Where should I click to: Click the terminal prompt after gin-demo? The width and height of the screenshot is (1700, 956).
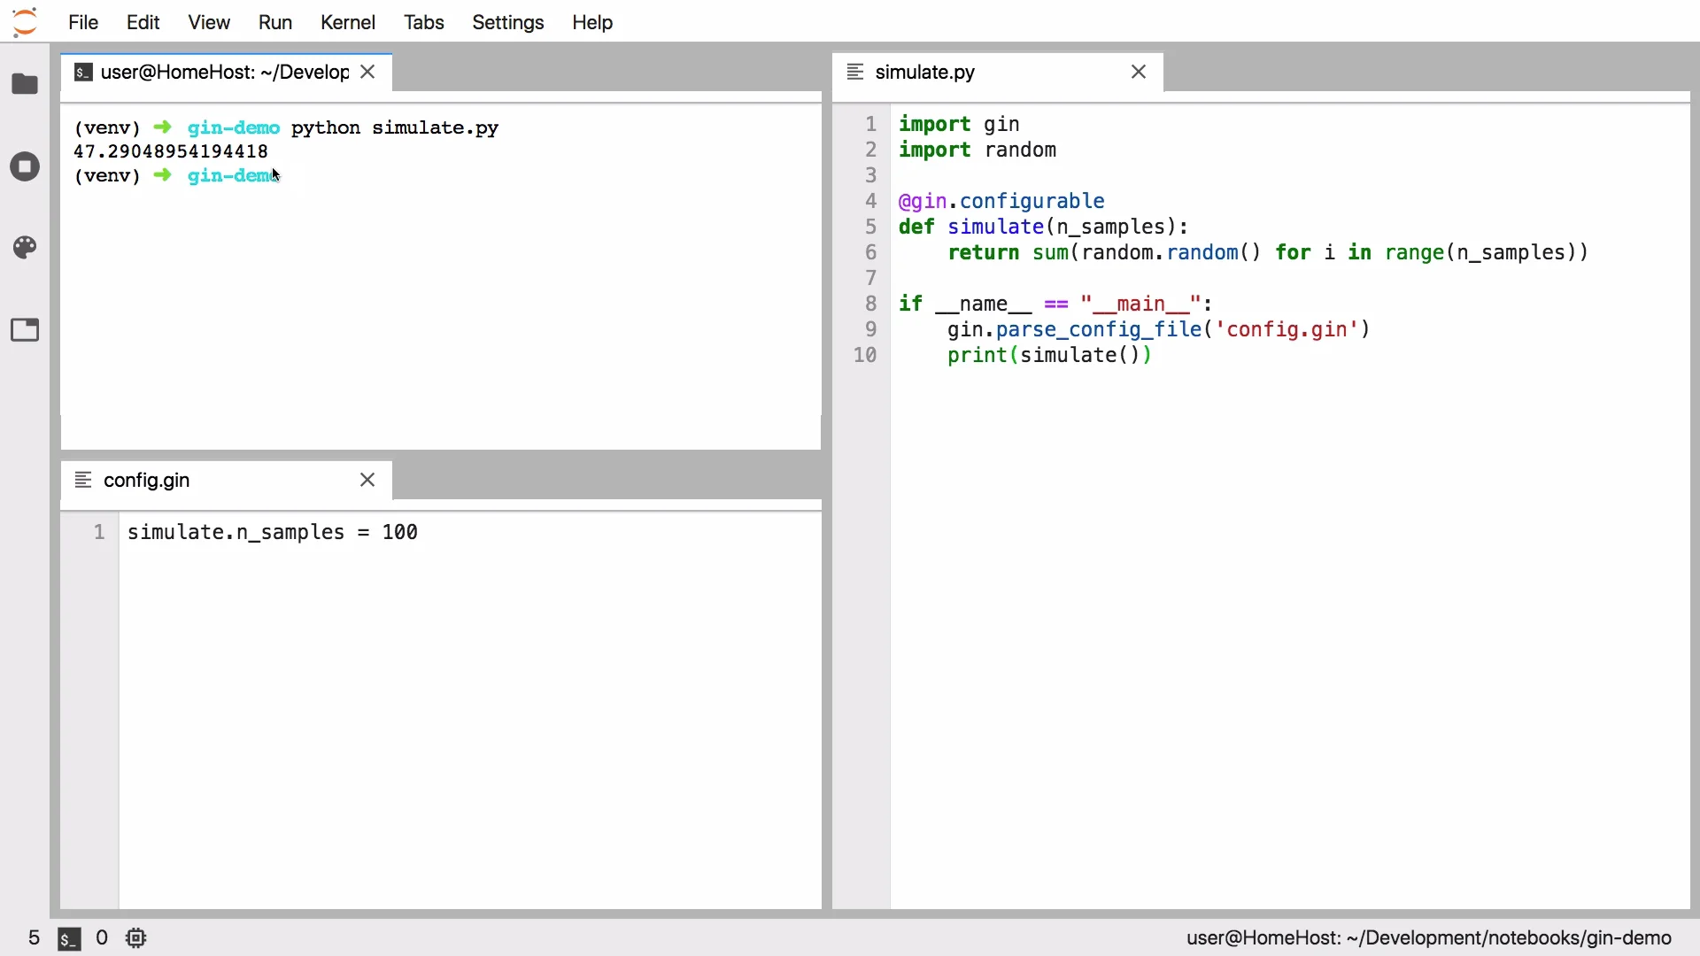click(x=292, y=175)
